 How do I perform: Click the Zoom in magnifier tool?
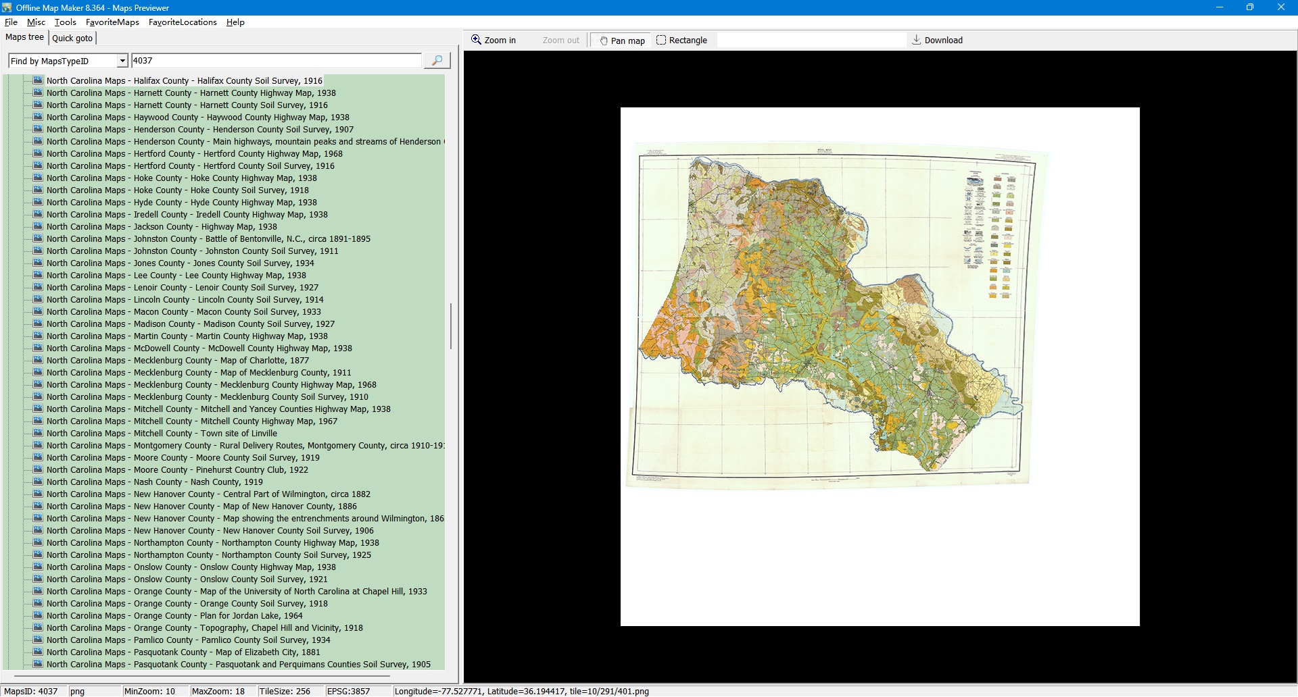[494, 41]
